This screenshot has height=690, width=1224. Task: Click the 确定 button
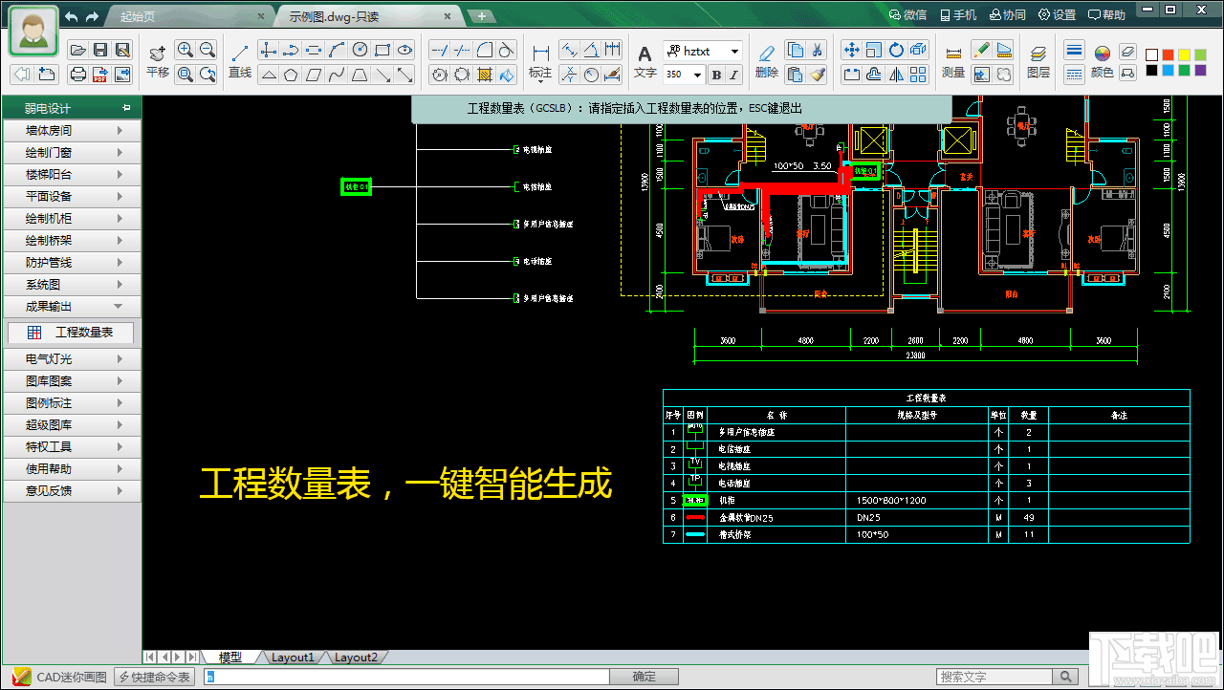[x=645, y=677]
